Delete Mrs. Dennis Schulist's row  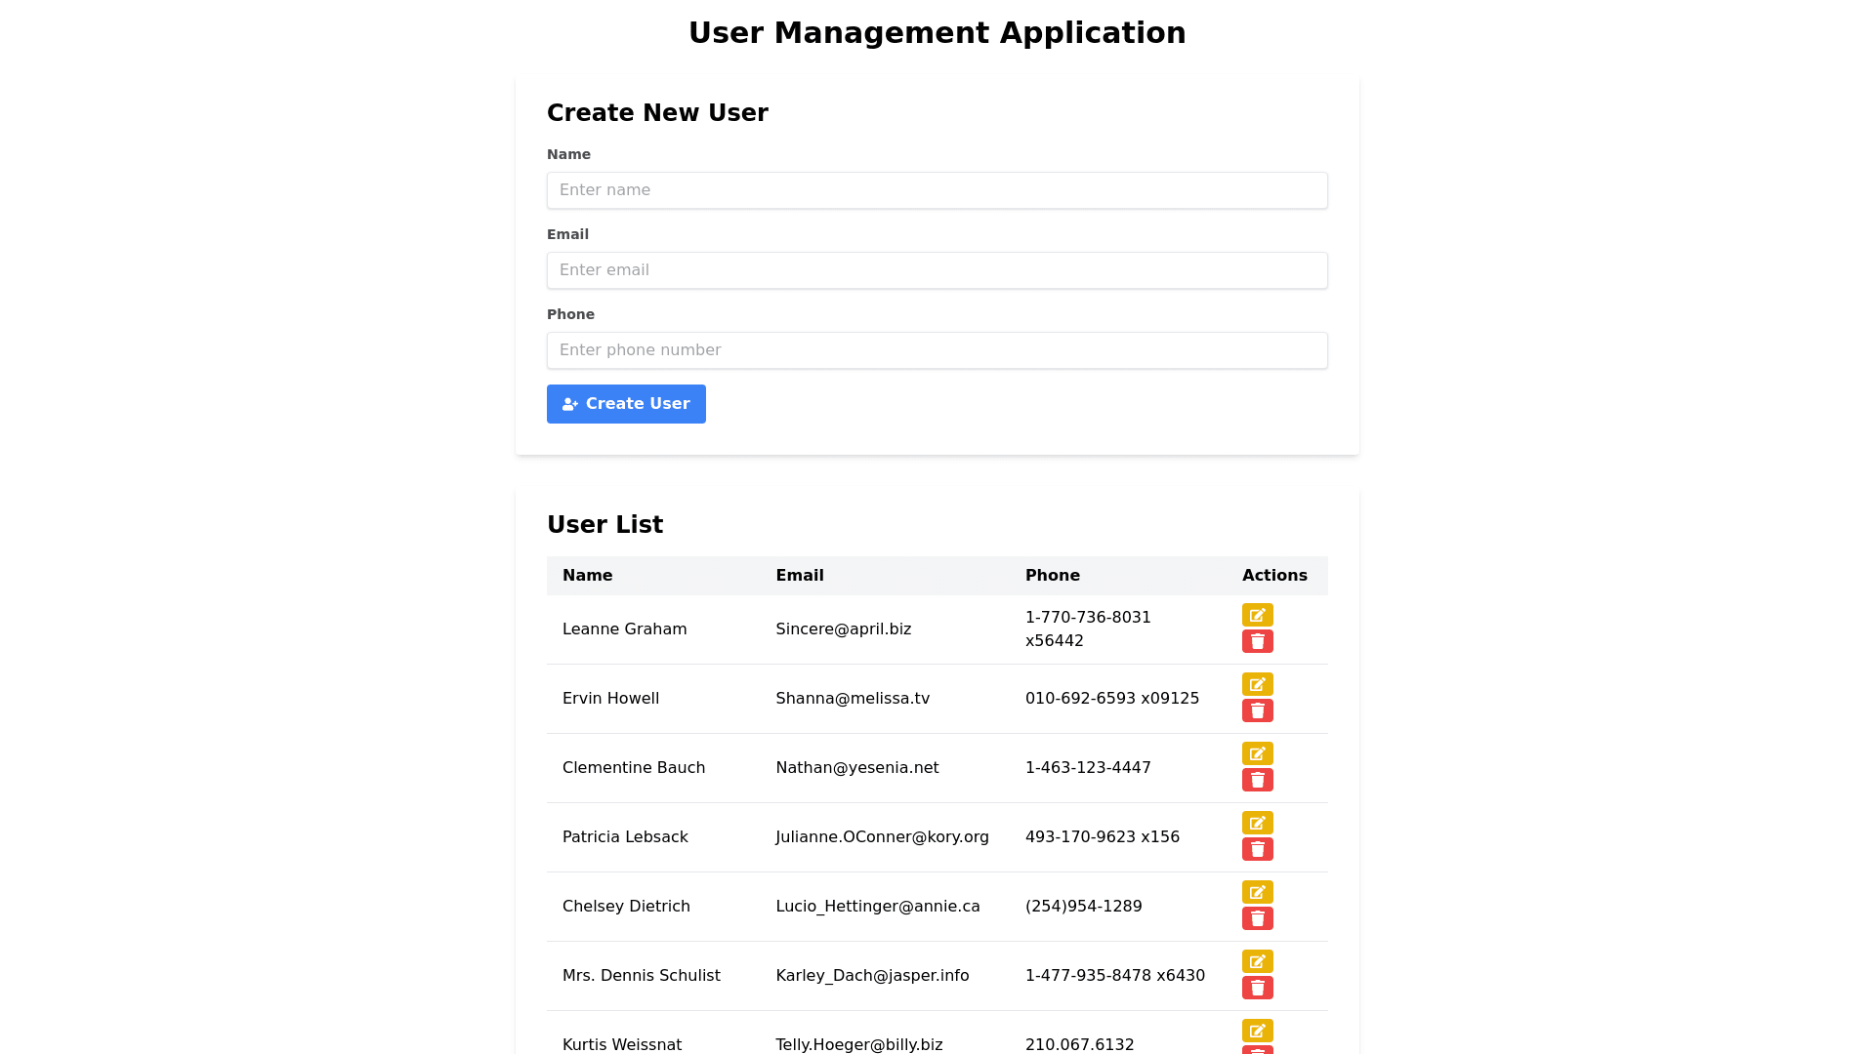point(1257,988)
